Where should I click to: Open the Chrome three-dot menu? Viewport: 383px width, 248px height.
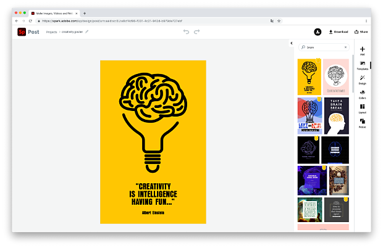point(366,21)
